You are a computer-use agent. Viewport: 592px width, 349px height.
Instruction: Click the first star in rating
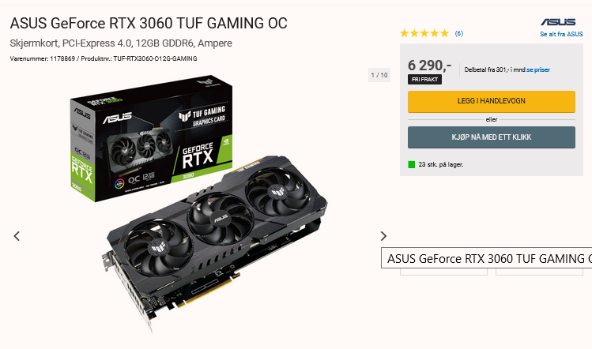point(405,33)
